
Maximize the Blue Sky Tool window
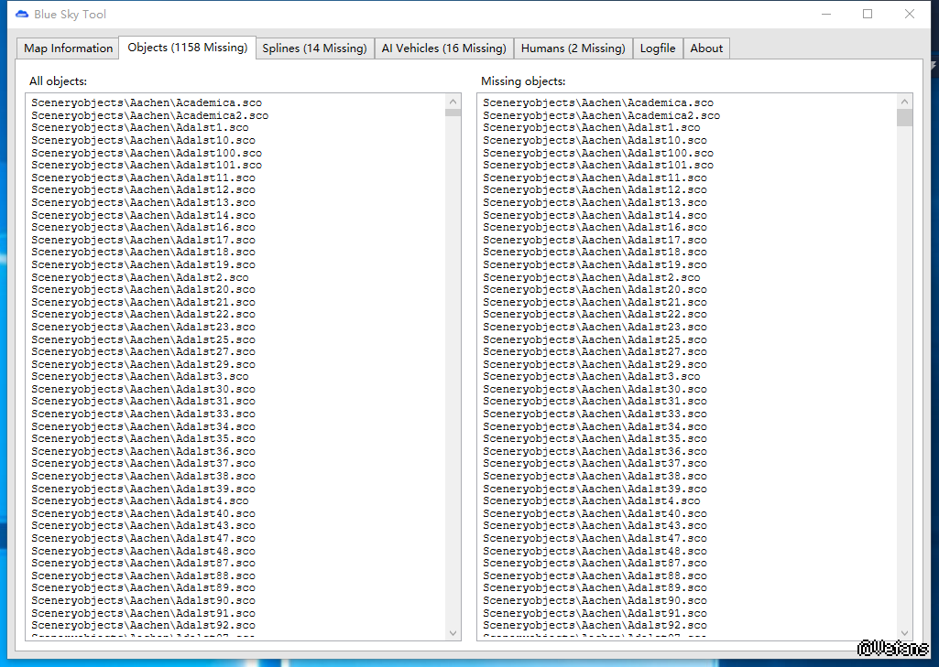[x=868, y=14]
